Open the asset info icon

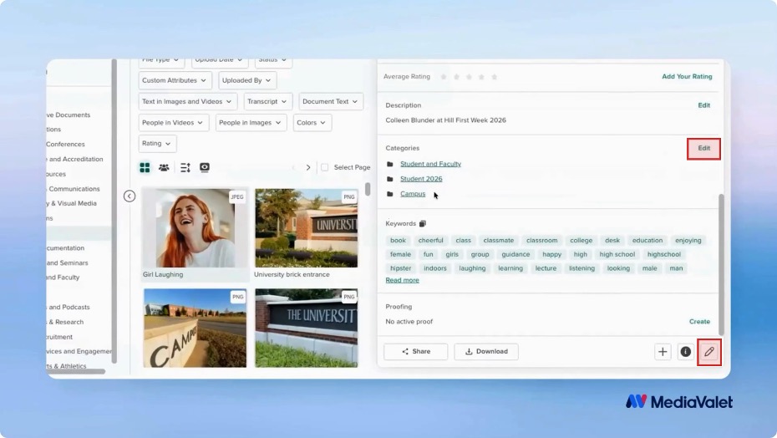686,352
